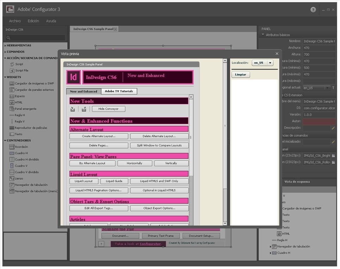Click the Versión field showing 1.0.0
The width and height of the screenshot is (340, 269).
(319, 115)
